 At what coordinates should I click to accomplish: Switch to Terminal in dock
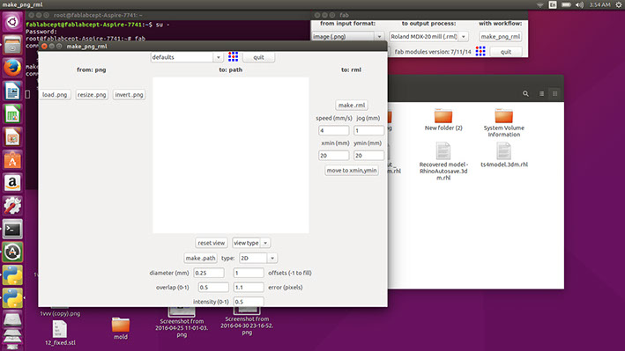(x=12, y=230)
